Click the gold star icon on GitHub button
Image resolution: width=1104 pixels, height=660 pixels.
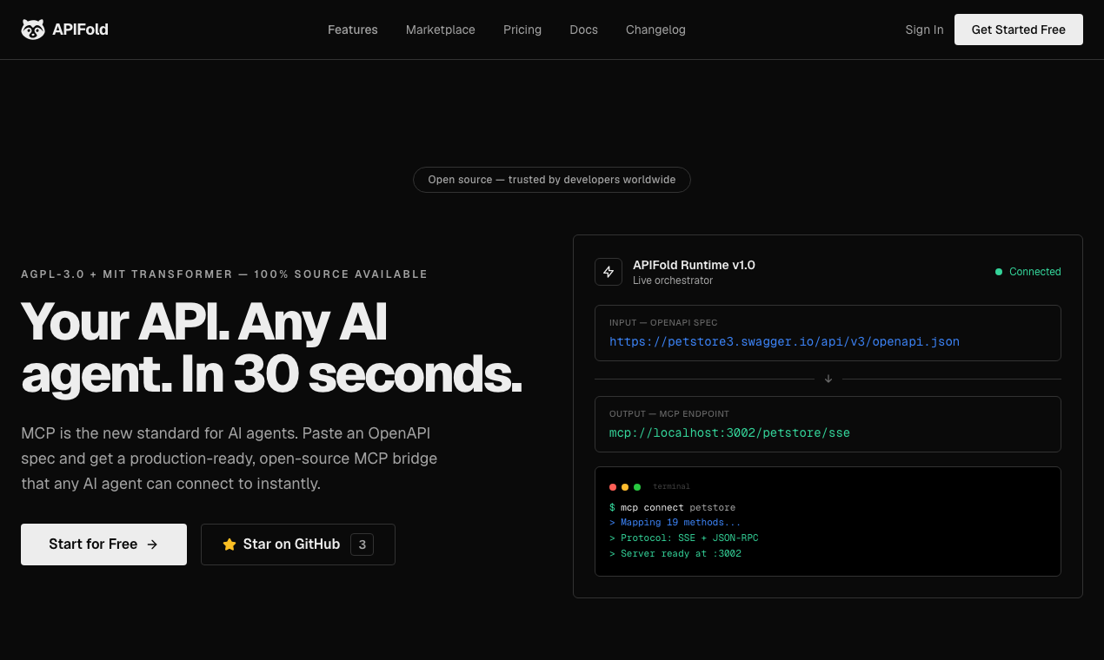point(229,544)
